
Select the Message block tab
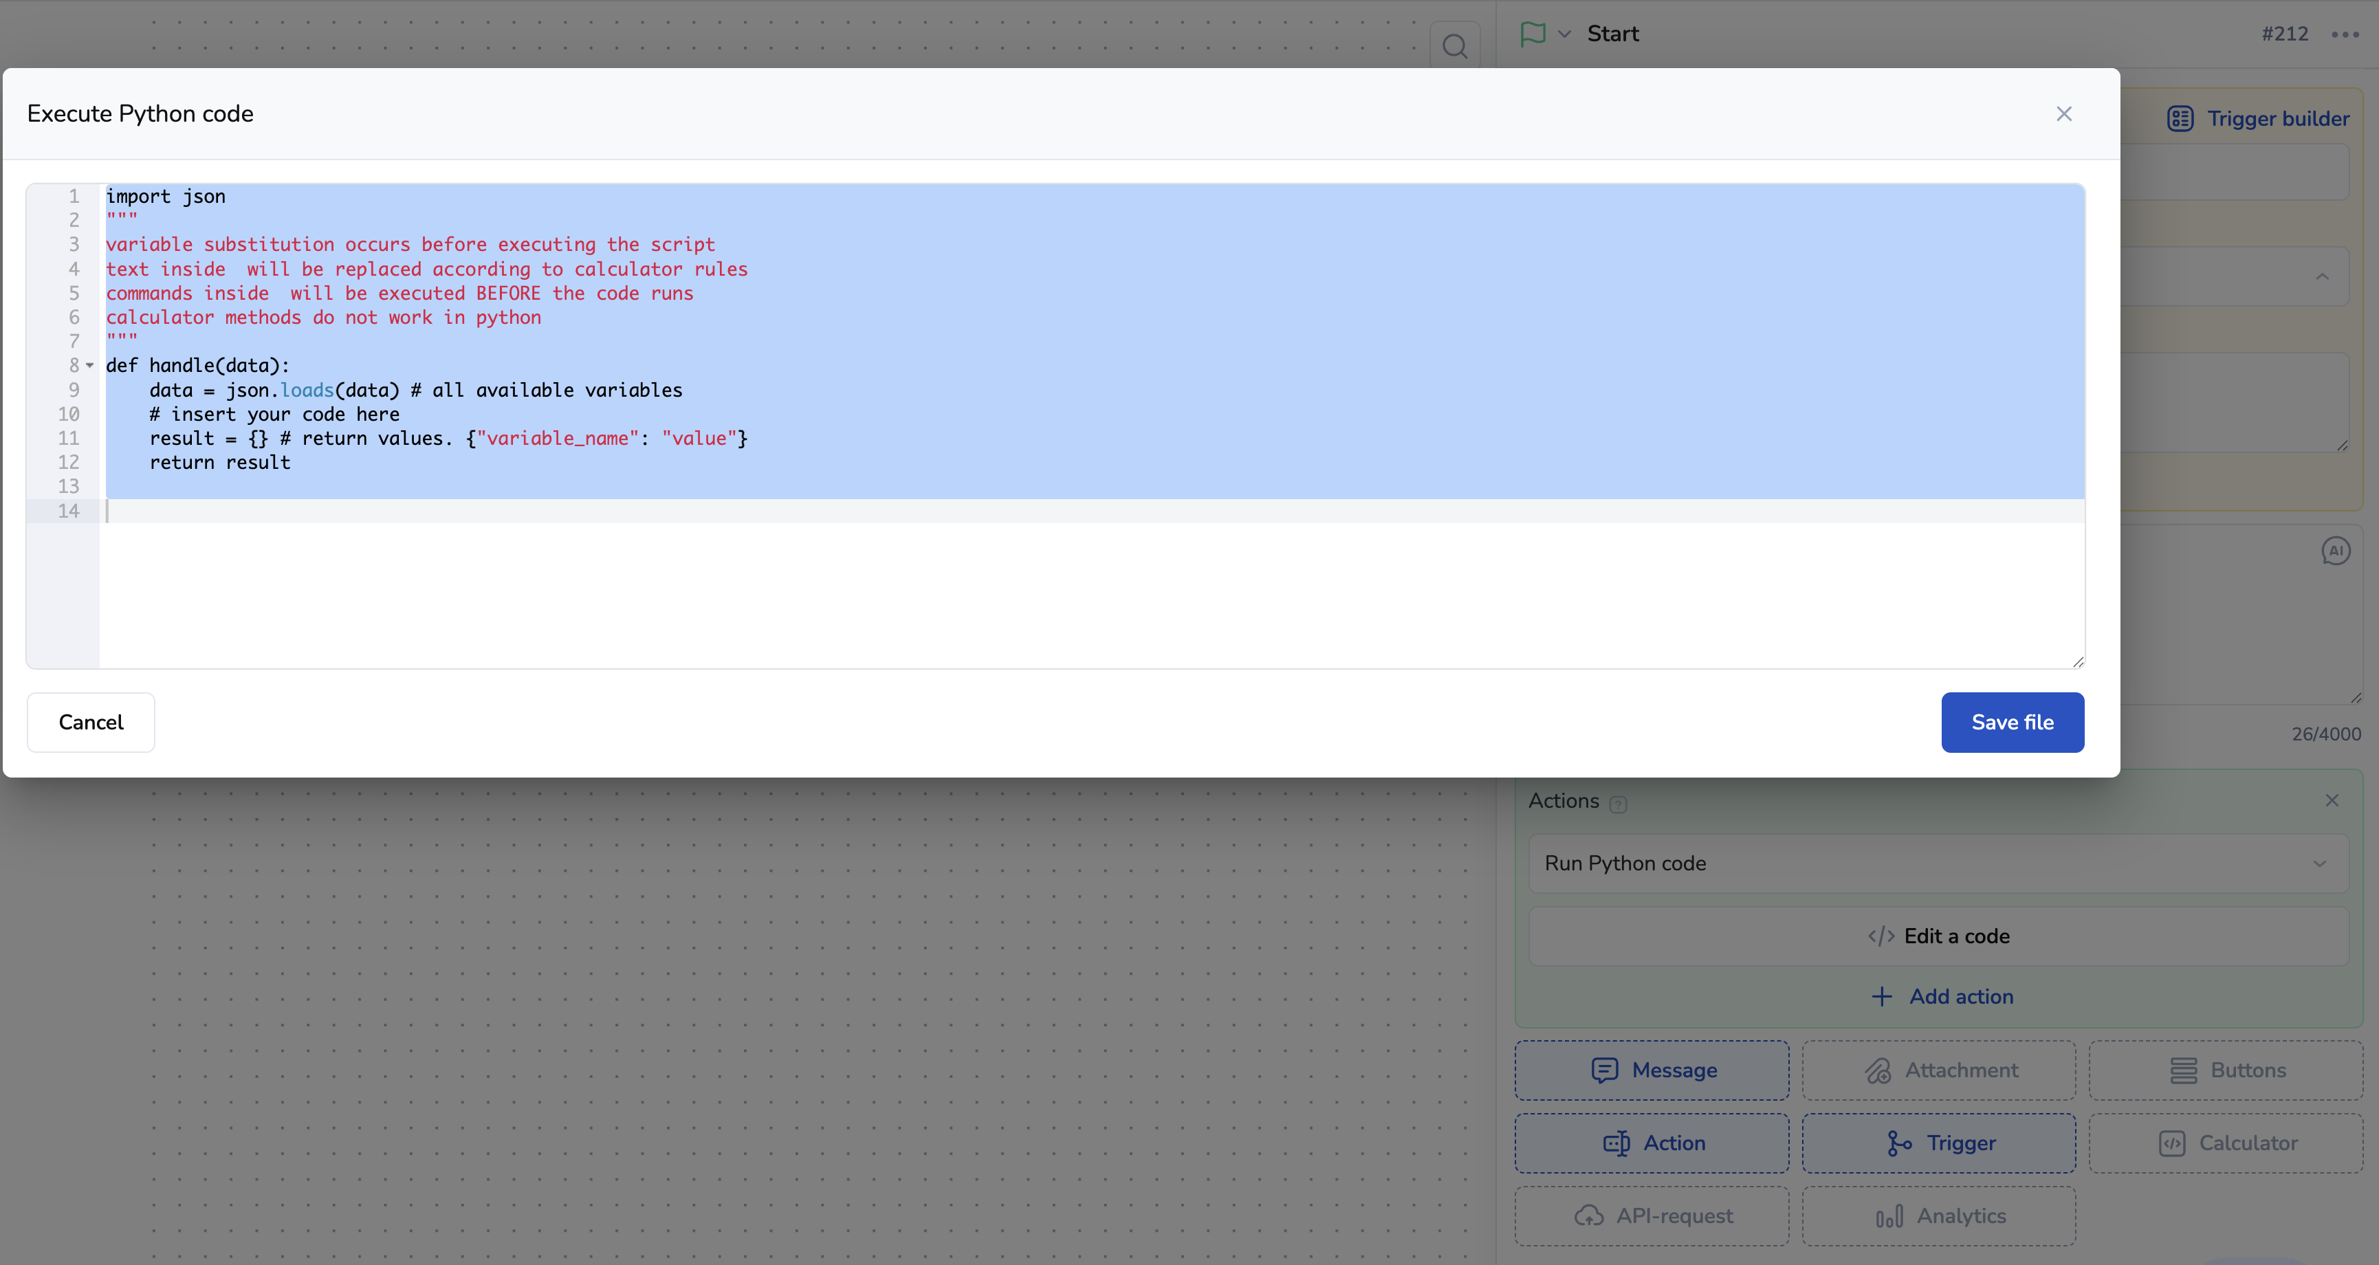coord(1652,1070)
